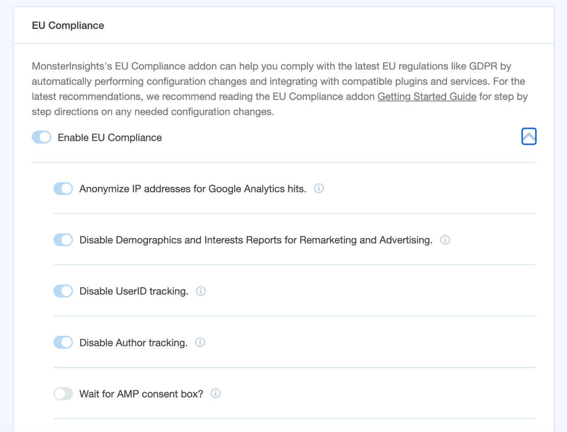The height and width of the screenshot is (432, 567).
Task: Click the chevron icon to collapse EU Compliance settings
Action: [528, 136]
